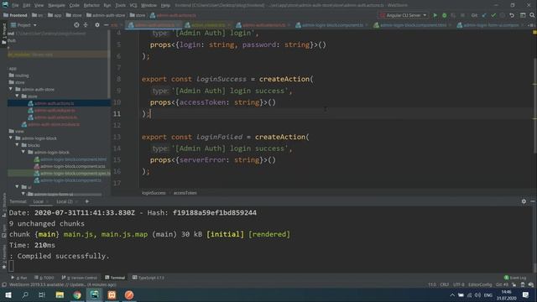Click ENG language indicator in system tray
This screenshot has width=537, height=302.
point(488,295)
